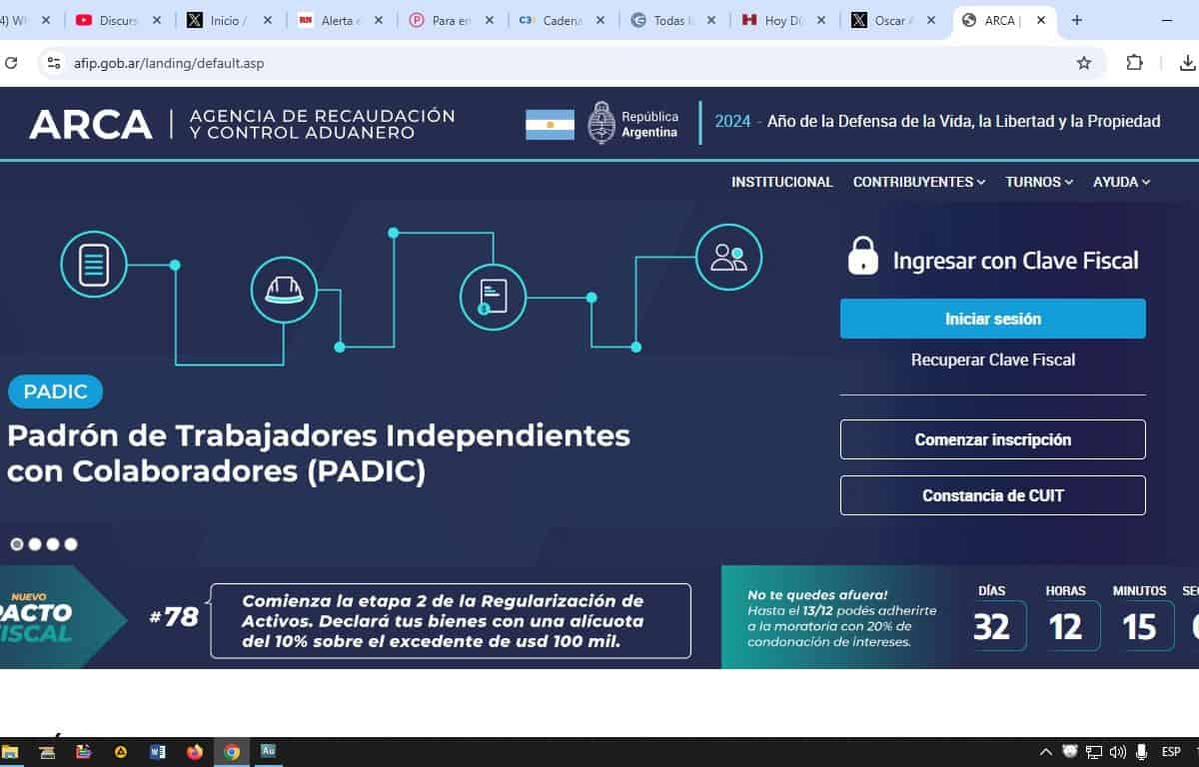The image size is (1199, 767).
Task: Switch the ESP keyboard language indicator
Action: pos(1171,752)
